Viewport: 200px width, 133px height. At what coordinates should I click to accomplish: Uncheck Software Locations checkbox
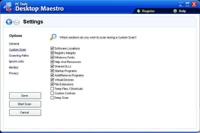coord(52,48)
